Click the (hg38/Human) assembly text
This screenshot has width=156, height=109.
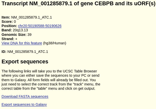[55, 43]
